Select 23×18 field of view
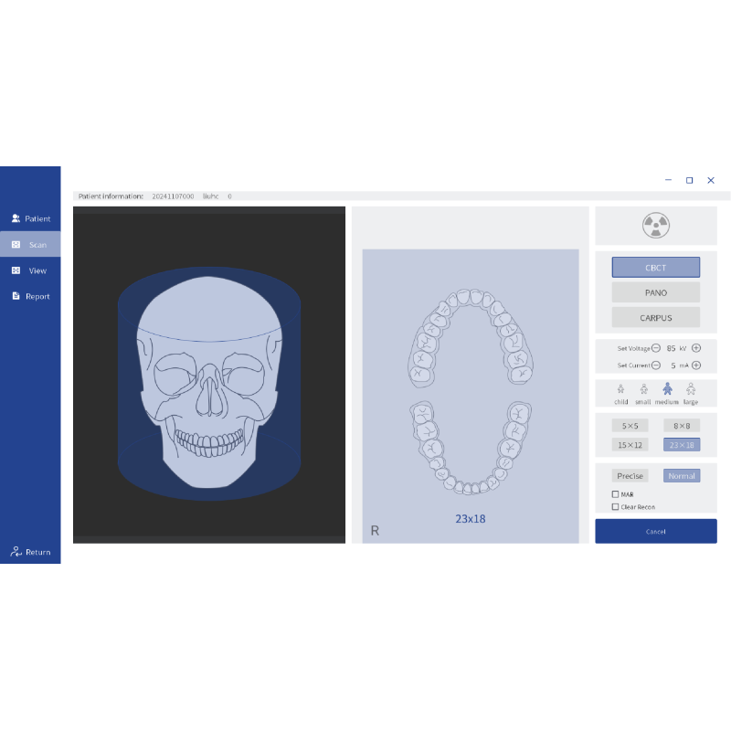731x731 pixels. tap(682, 445)
